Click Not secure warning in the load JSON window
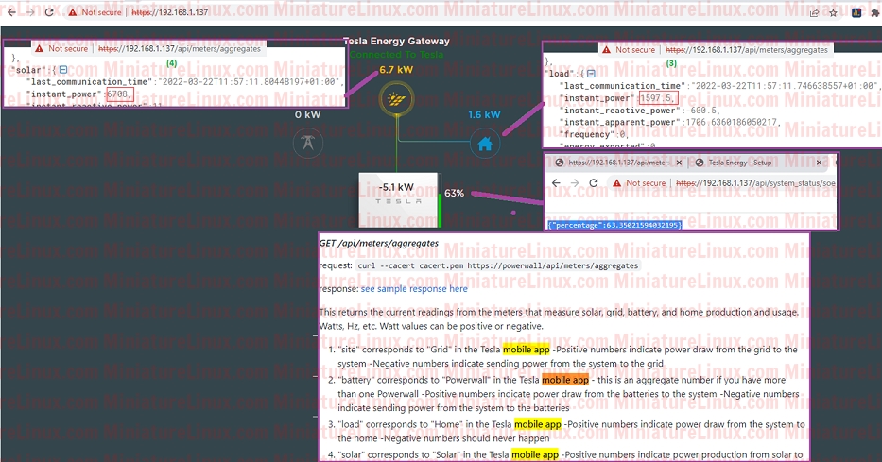This screenshot has width=882, height=462. tap(629, 50)
